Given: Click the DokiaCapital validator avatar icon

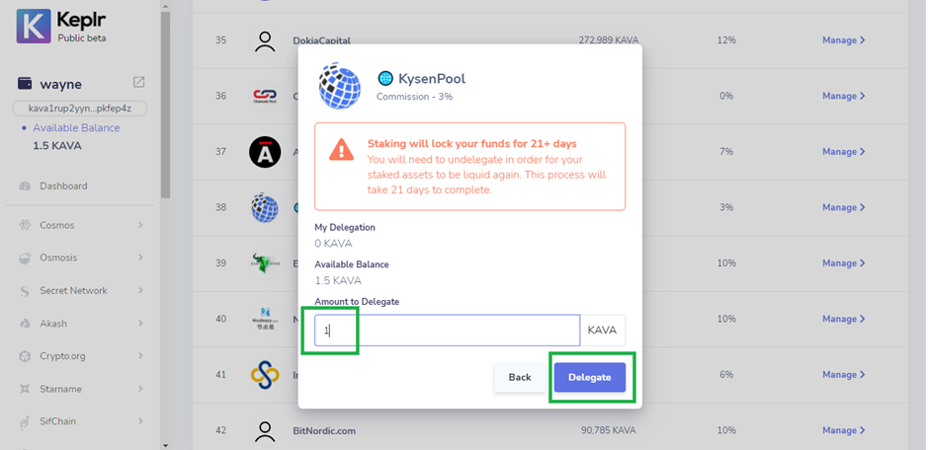Looking at the screenshot, I should pyautogui.click(x=264, y=41).
